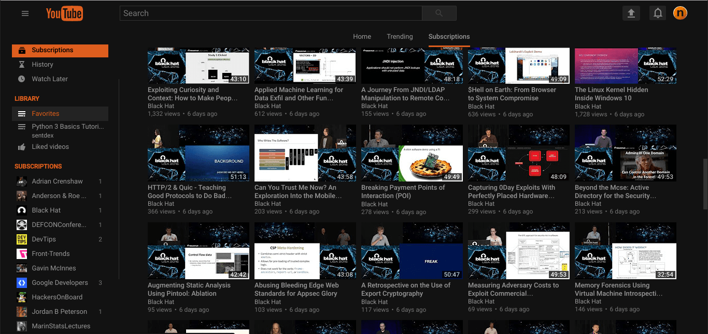Switch to the Trending tab
Viewport: 708px width, 334px height.
coord(400,37)
